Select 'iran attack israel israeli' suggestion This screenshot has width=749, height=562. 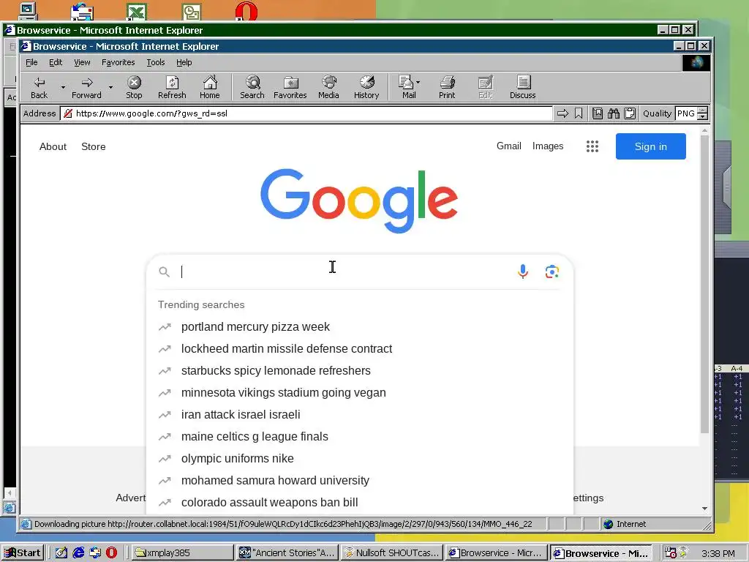click(360, 415)
